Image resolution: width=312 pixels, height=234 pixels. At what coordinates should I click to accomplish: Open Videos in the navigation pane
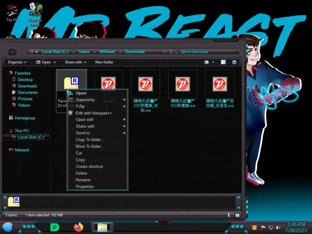tap(24, 105)
